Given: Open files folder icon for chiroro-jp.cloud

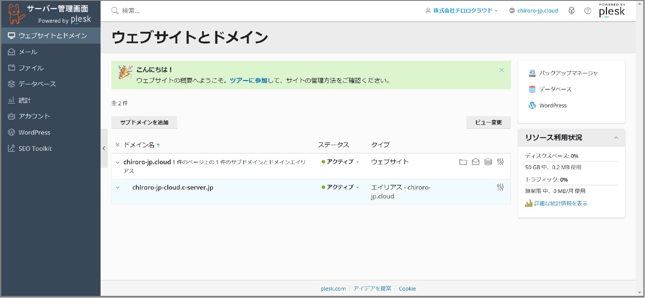Looking at the screenshot, I should point(463,162).
